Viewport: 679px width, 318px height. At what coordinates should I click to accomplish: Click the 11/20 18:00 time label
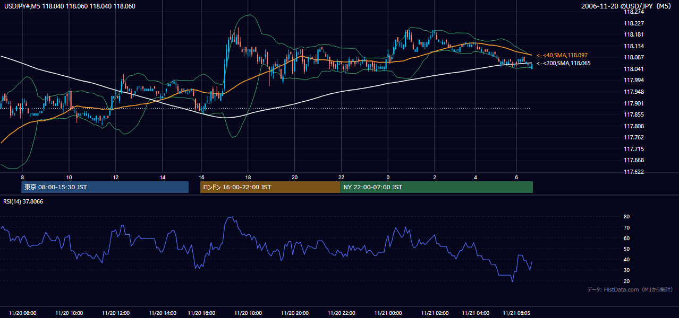coord(249,313)
